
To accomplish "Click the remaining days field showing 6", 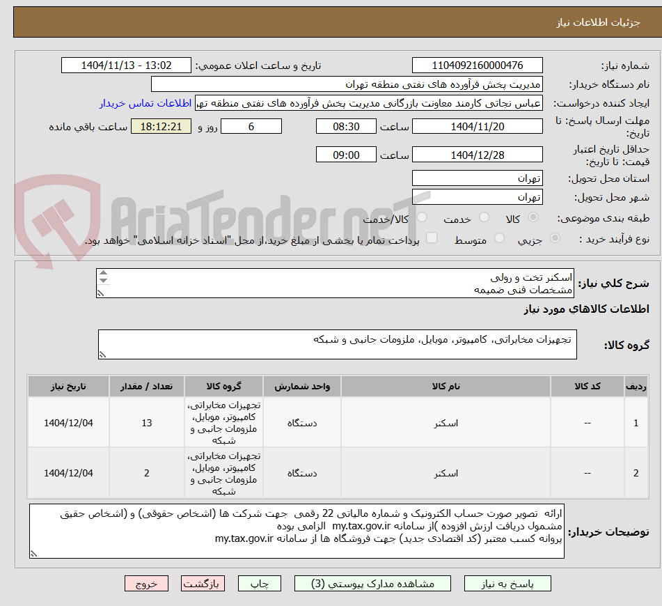I will [x=251, y=126].
